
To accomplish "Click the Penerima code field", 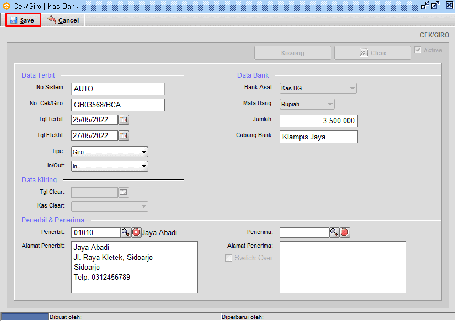I will point(304,232).
